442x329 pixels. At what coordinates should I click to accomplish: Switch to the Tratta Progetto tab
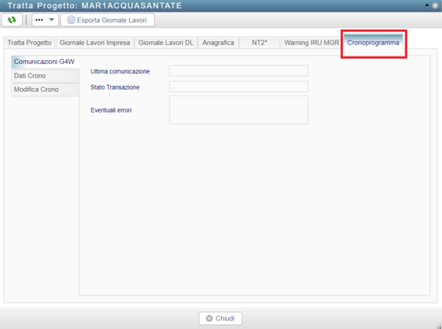point(29,43)
